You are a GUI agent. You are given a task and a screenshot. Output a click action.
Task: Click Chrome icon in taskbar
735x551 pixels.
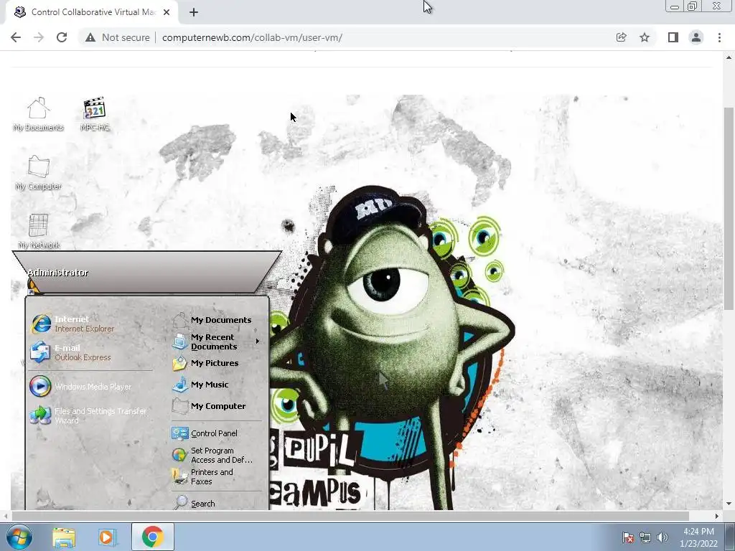coord(152,537)
